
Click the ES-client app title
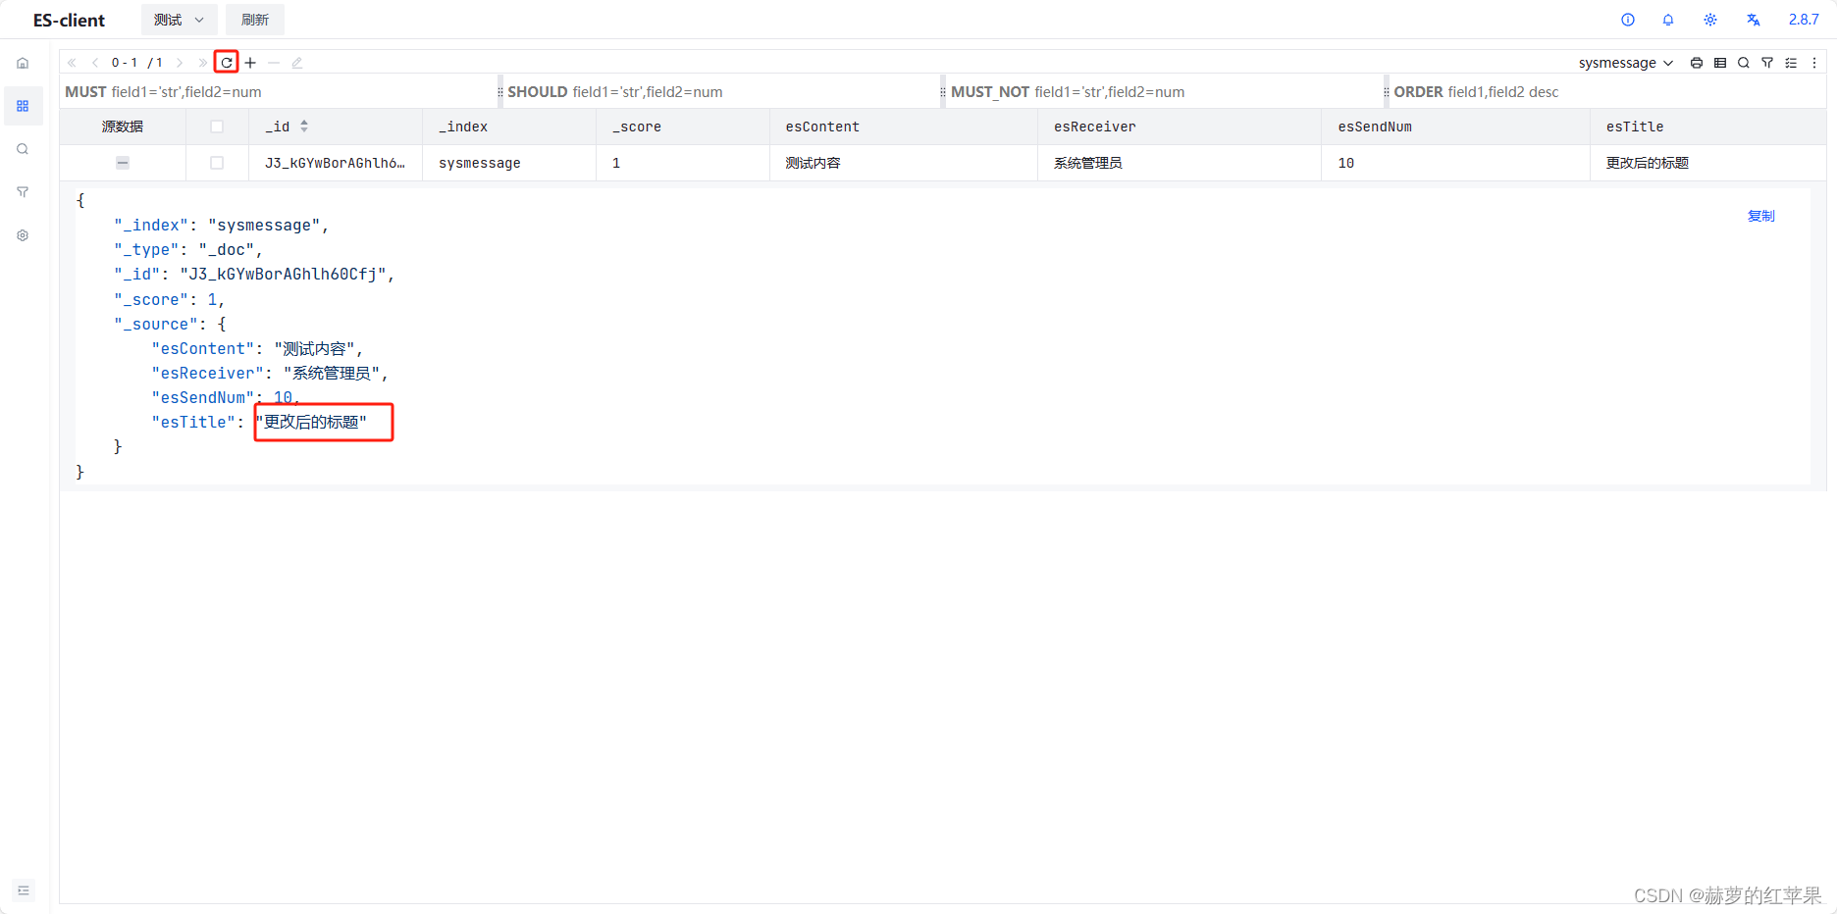coord(69,20)
